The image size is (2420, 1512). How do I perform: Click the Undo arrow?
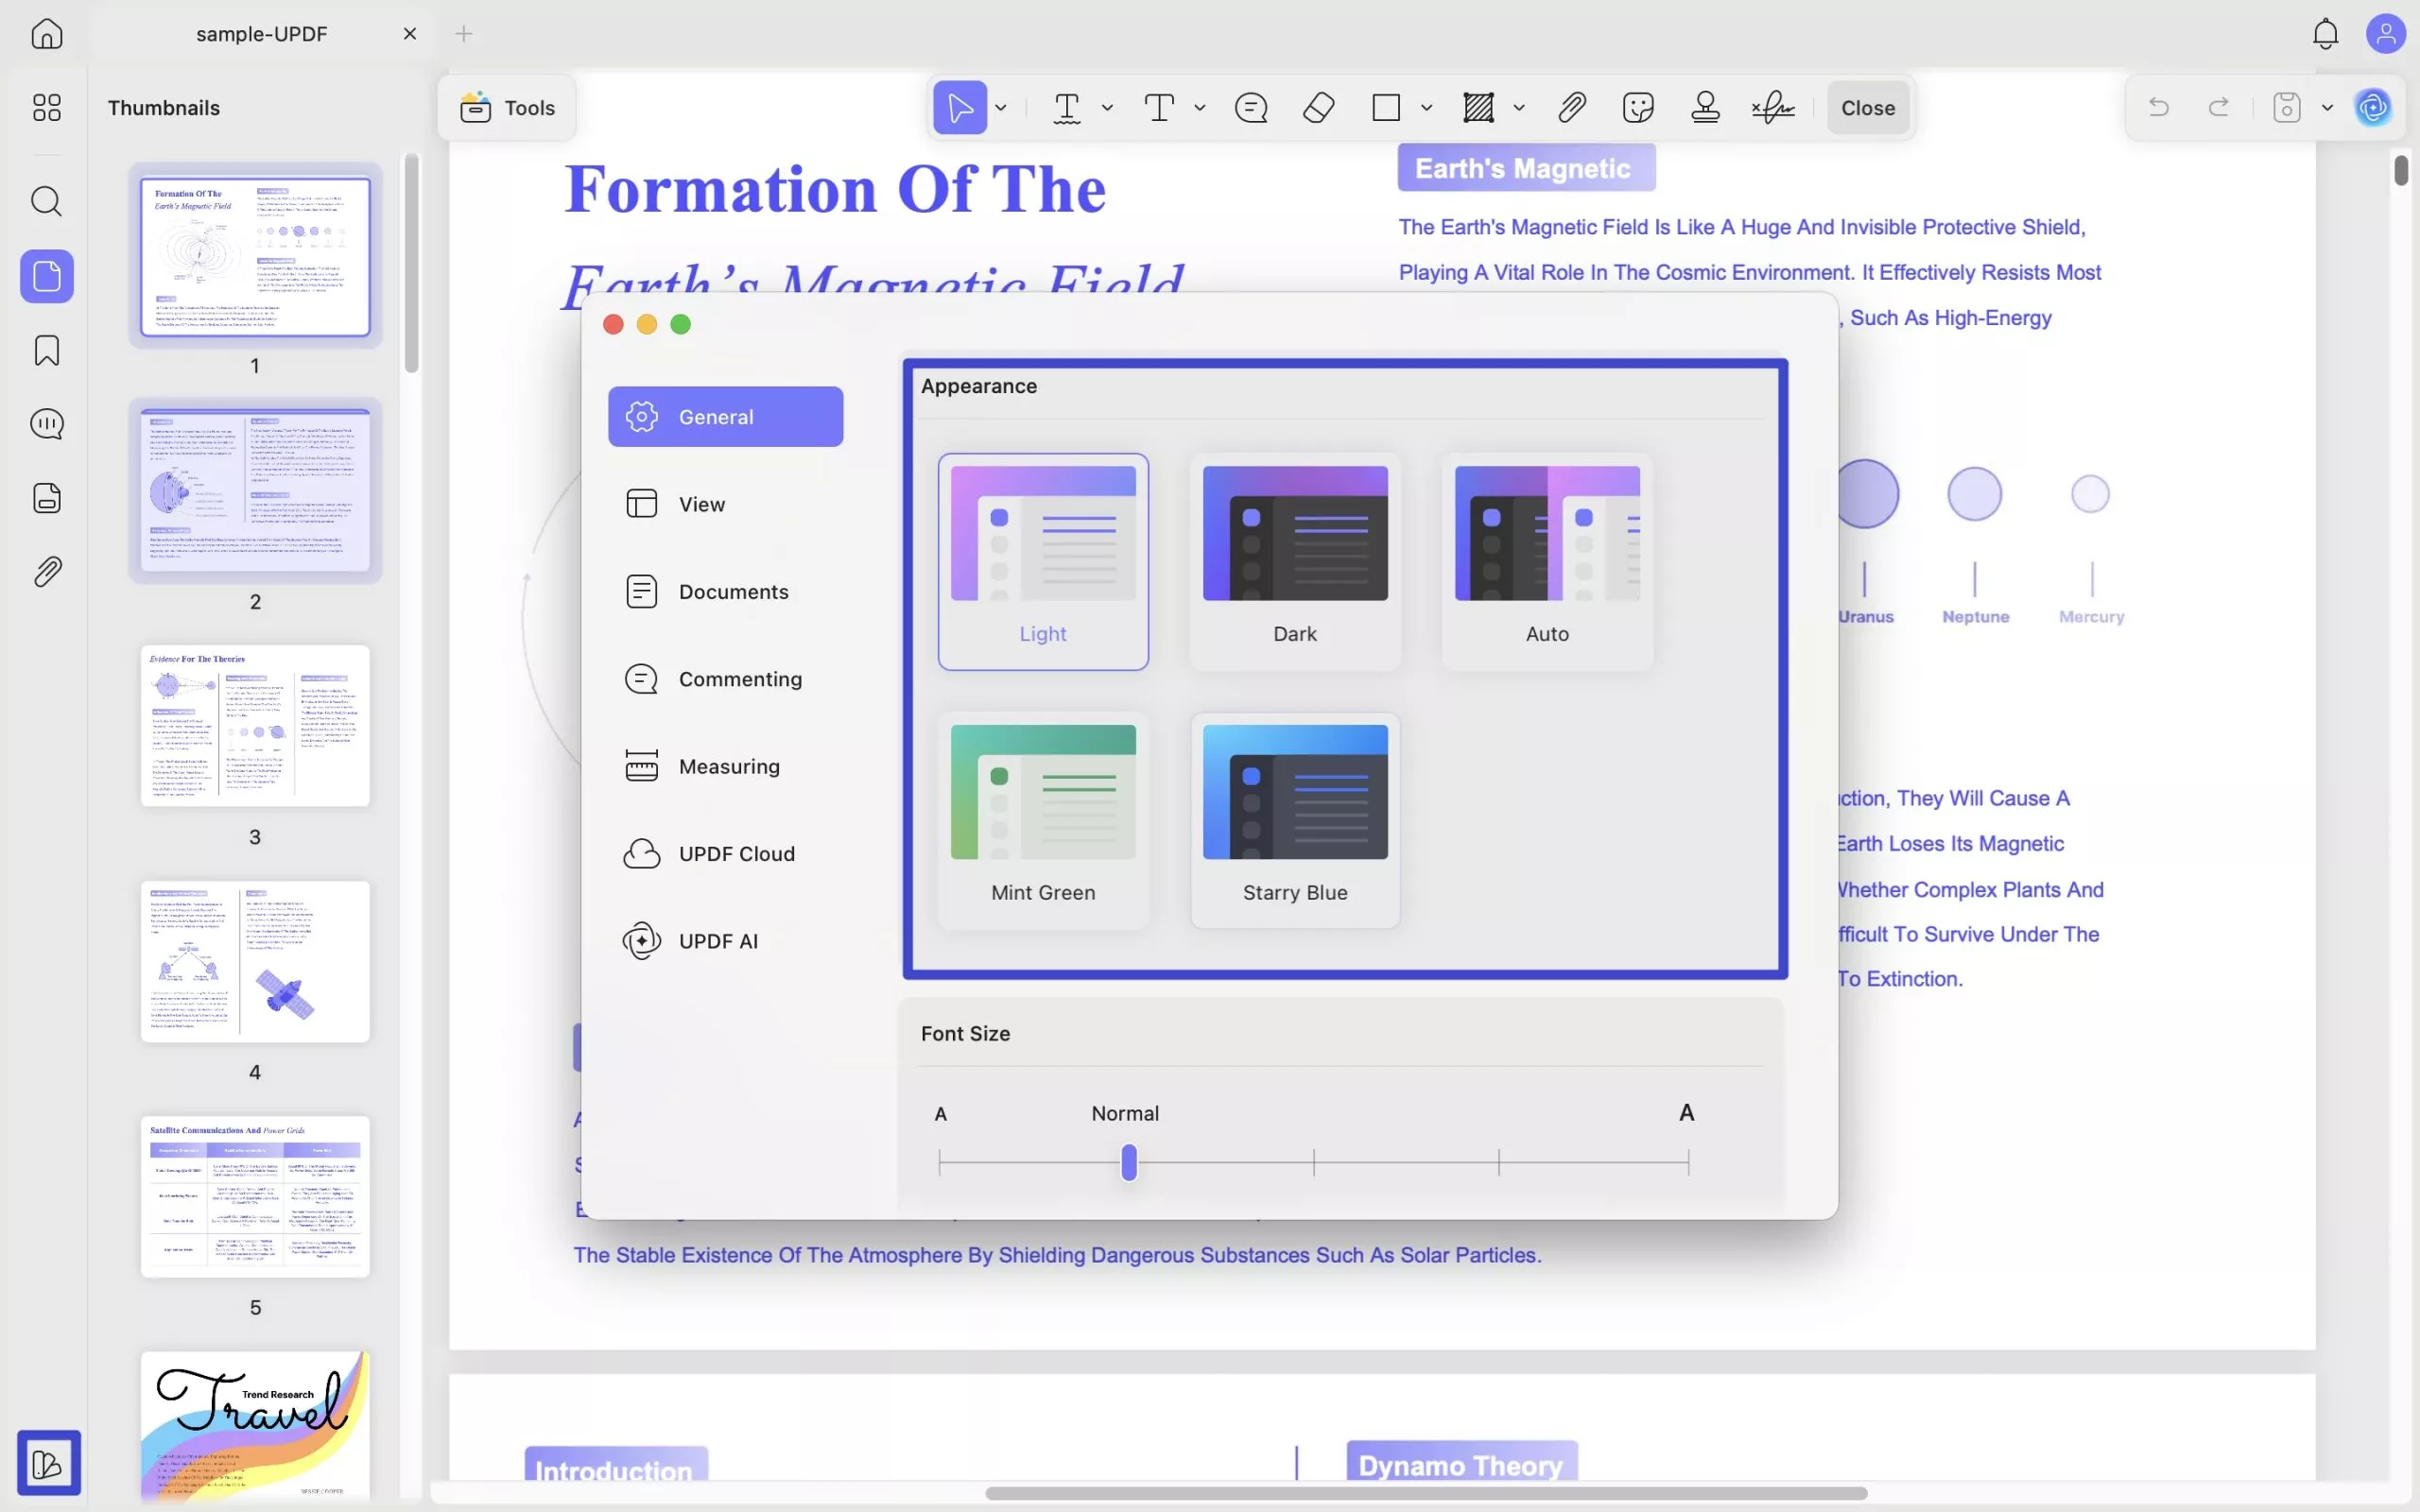click(x=2158, y=107)
